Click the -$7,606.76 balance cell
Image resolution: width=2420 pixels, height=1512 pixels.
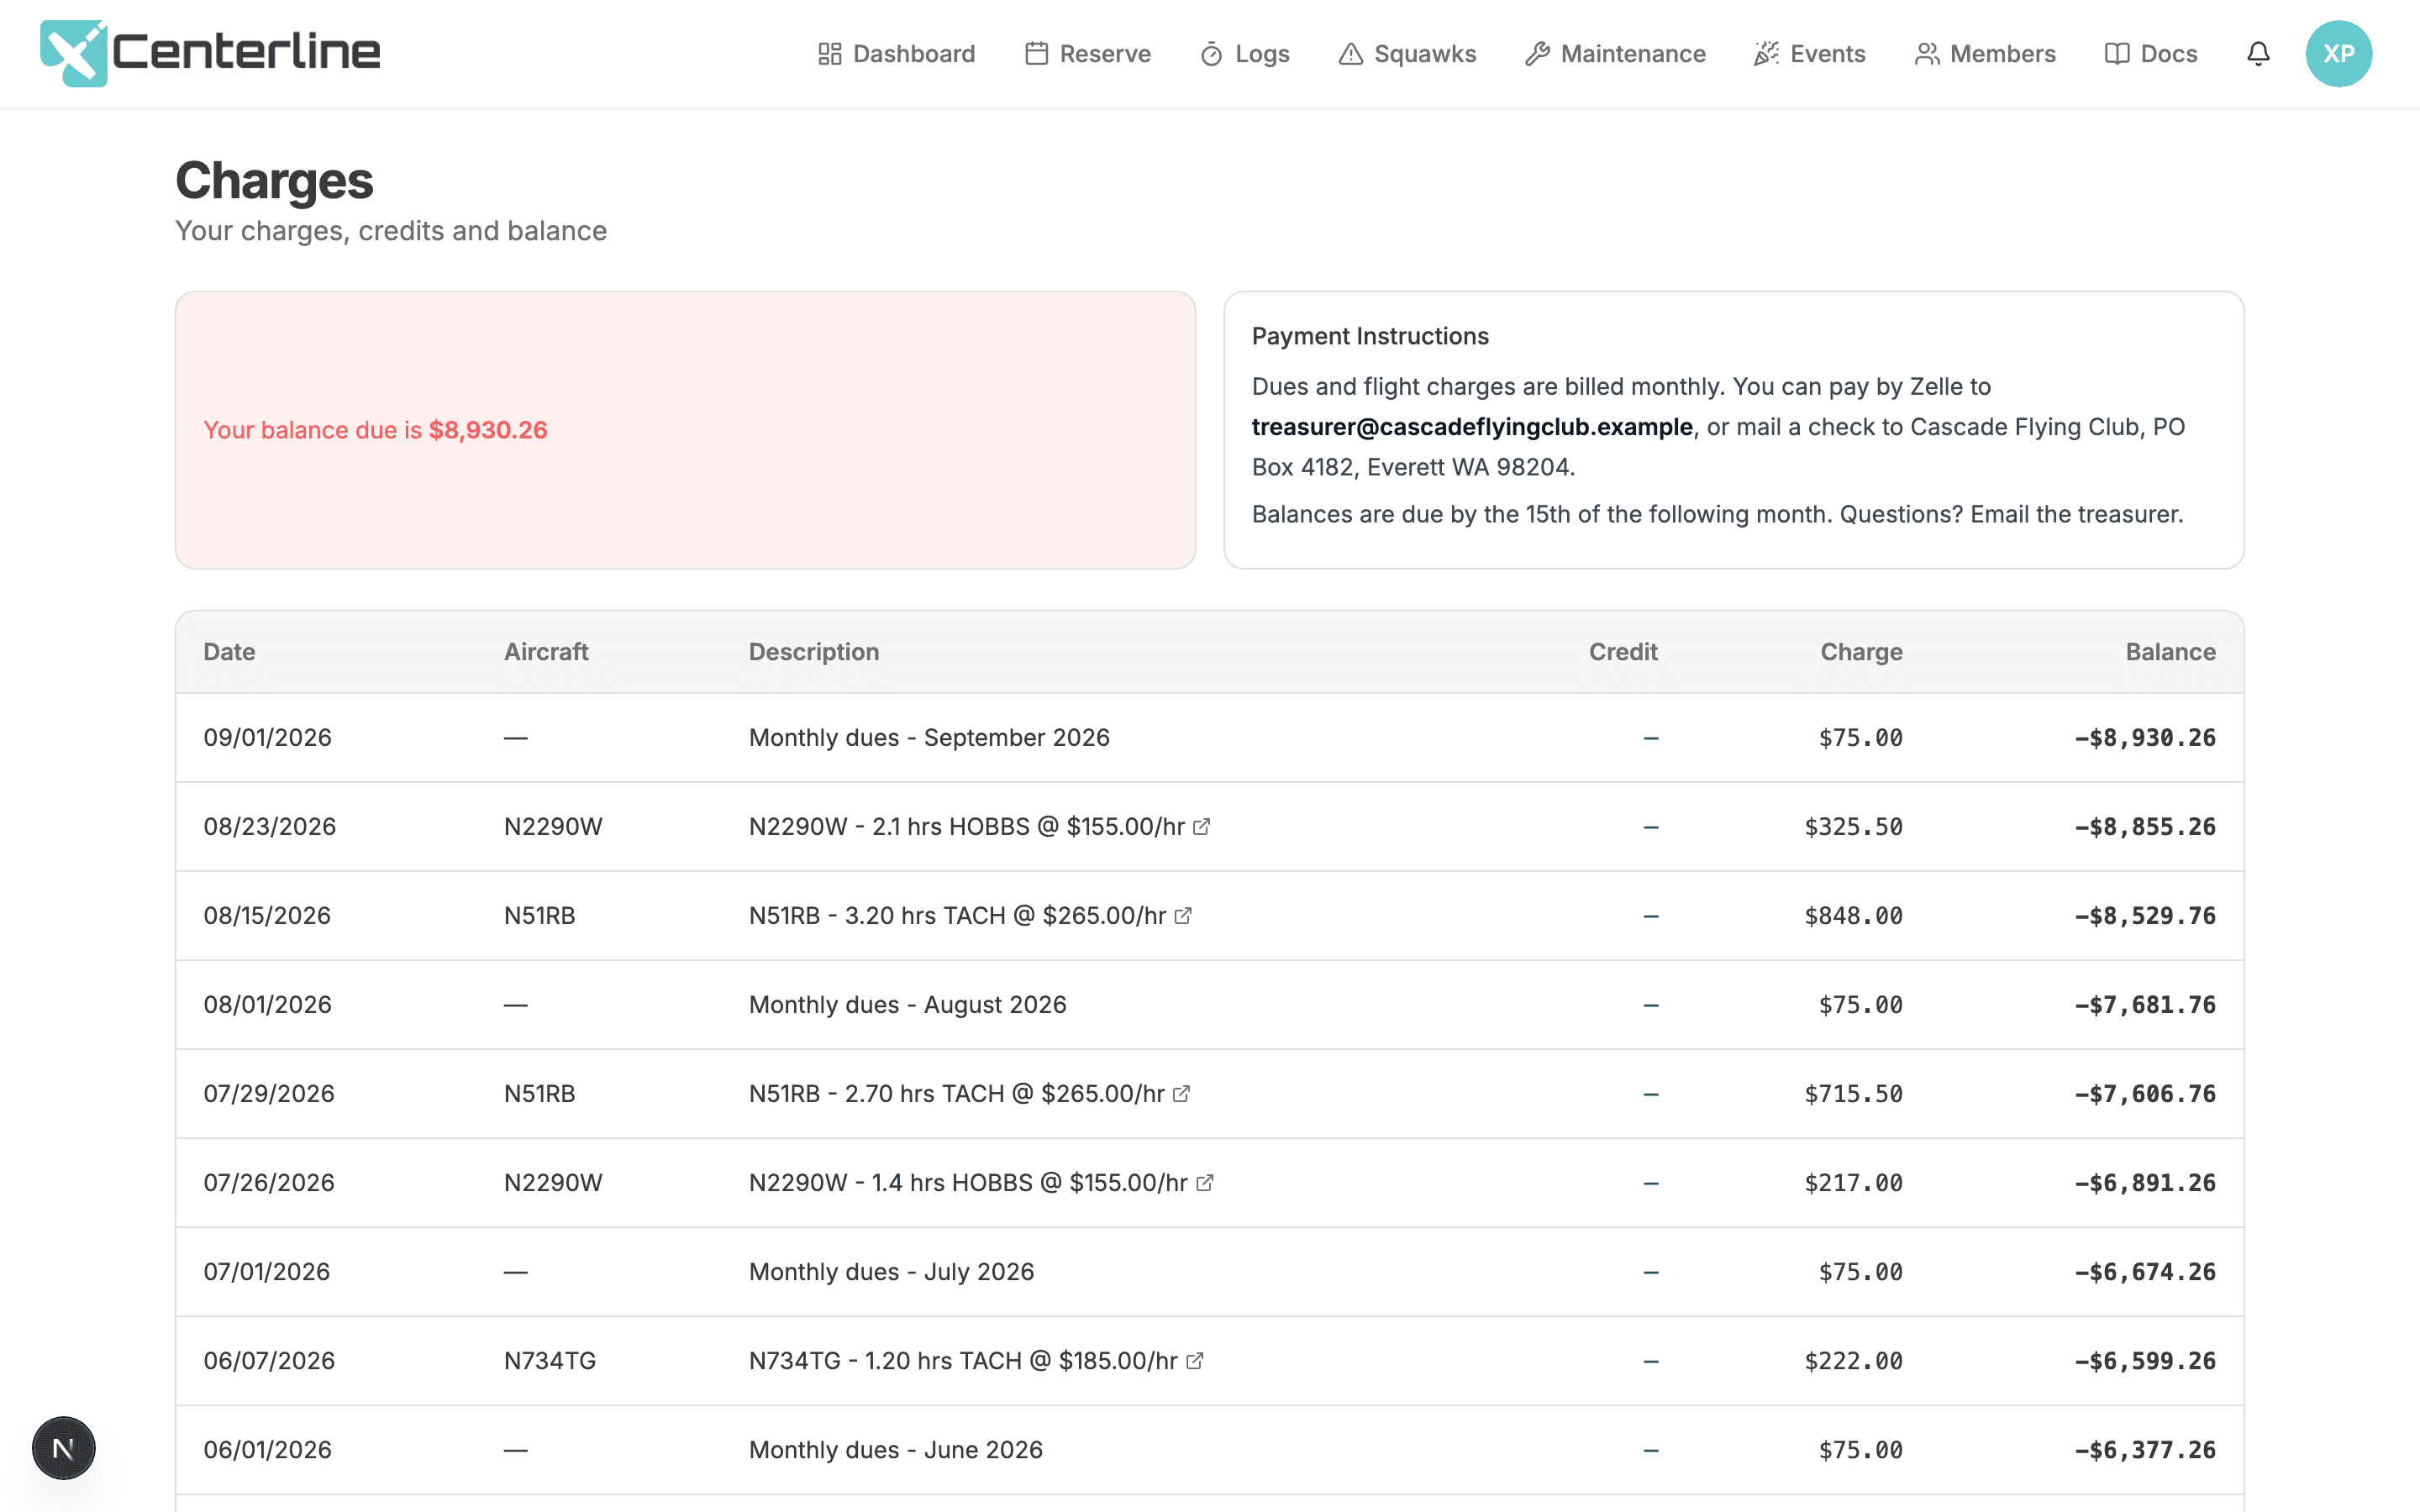[x=2145, y=1094]
